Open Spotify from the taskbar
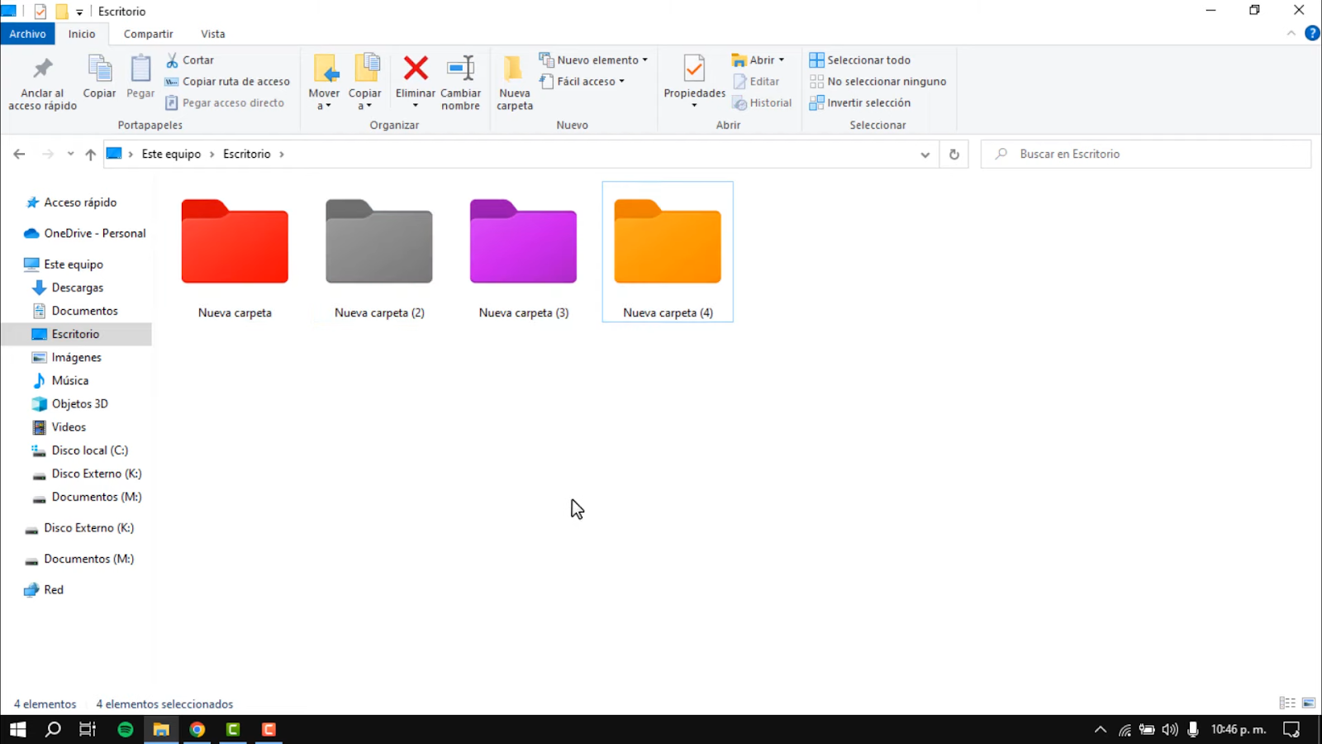1322x744 pixels. tap(126, 730)
